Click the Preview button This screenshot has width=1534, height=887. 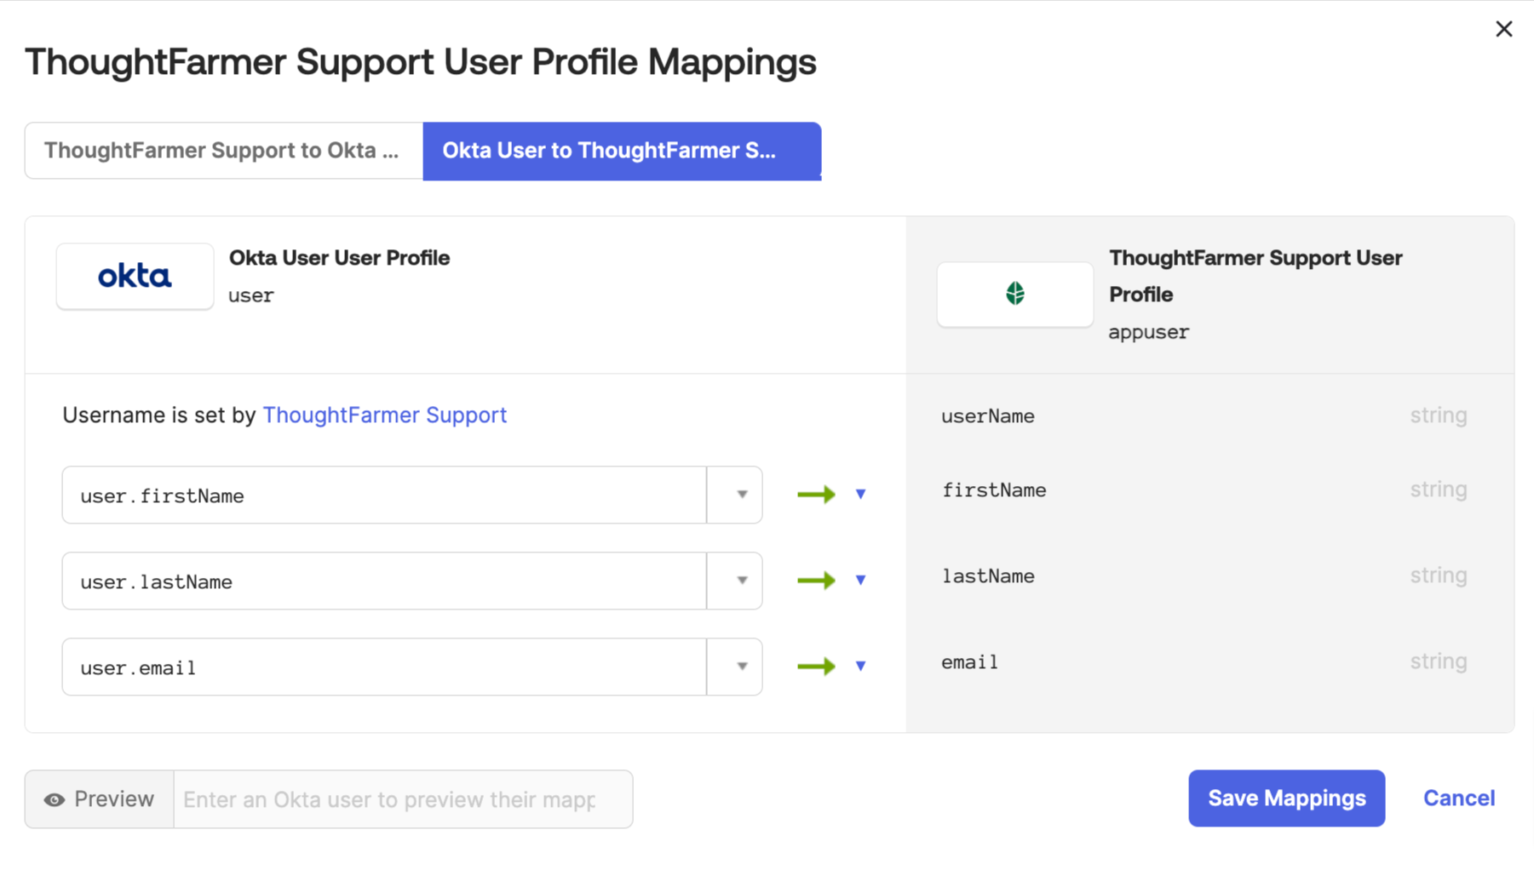(100, 799)
